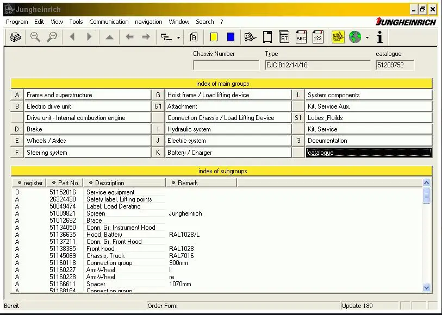442x315 pixels.
Task: Sort by the Part No. column header
Action: pos(65,183)
